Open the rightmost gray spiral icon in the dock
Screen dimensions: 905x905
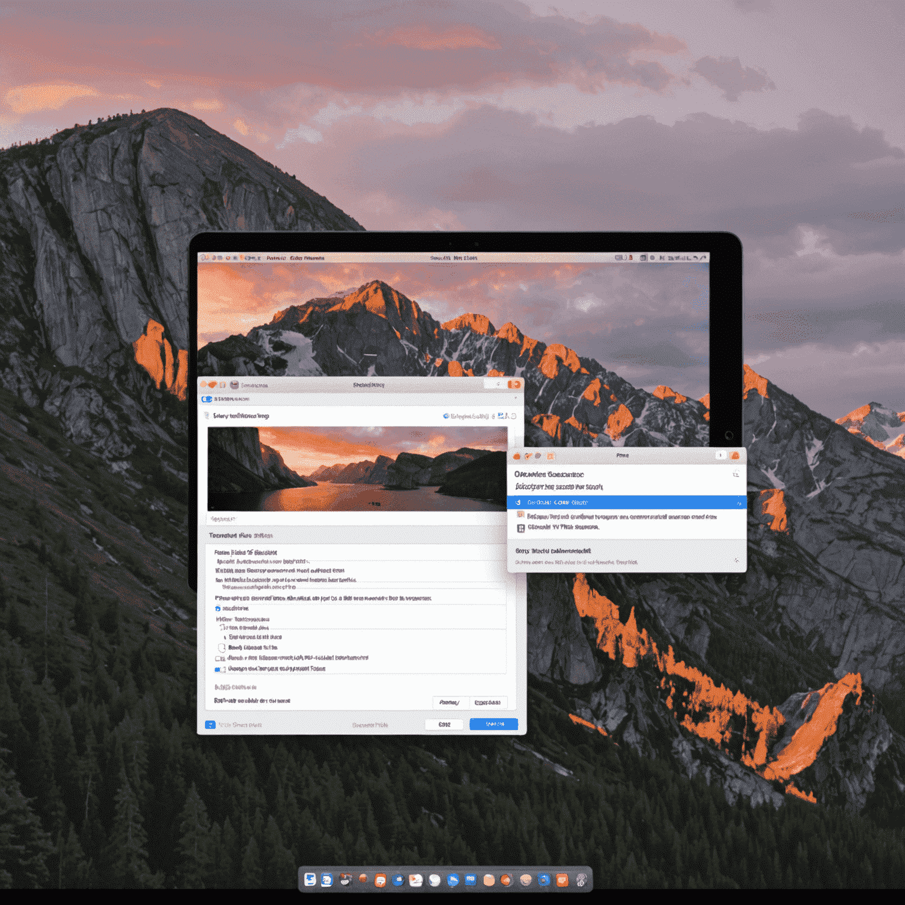pyautogui.click(x=581, y=880)
